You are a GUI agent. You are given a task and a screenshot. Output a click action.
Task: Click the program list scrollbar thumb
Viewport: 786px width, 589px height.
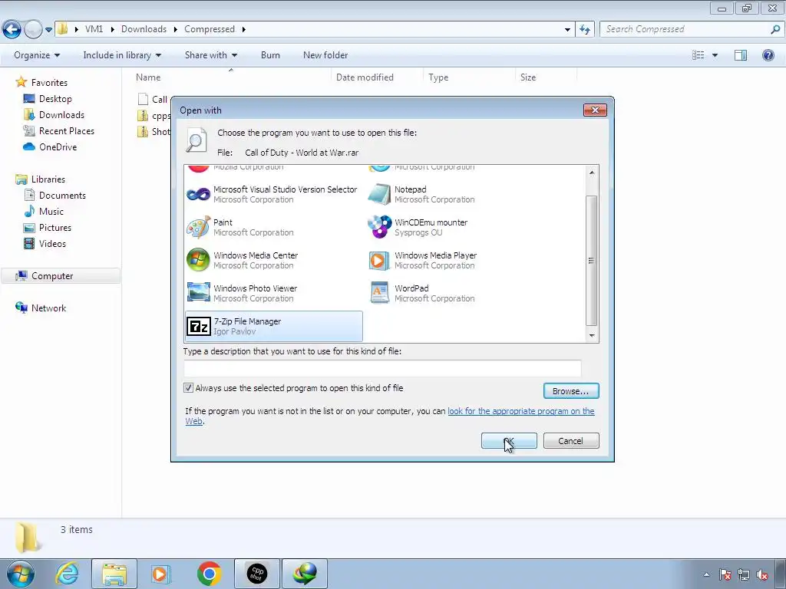pyautogui.click(x=592, y=261)
